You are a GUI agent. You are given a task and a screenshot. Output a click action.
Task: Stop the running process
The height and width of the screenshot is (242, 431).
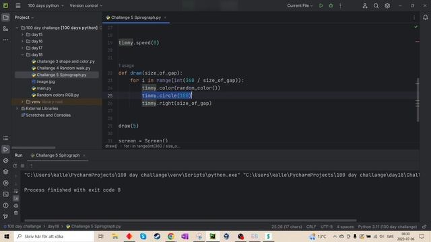(x=22, y=166)
